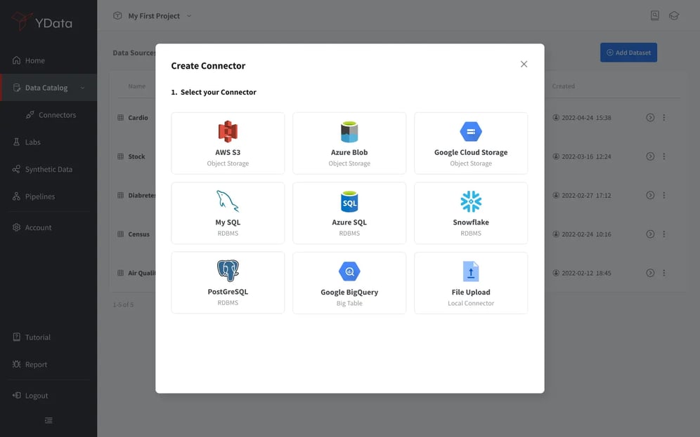Click the 2022-04-24 15:38 created date
This screenshot has height=437, width=700.
(x=586, y=118)
